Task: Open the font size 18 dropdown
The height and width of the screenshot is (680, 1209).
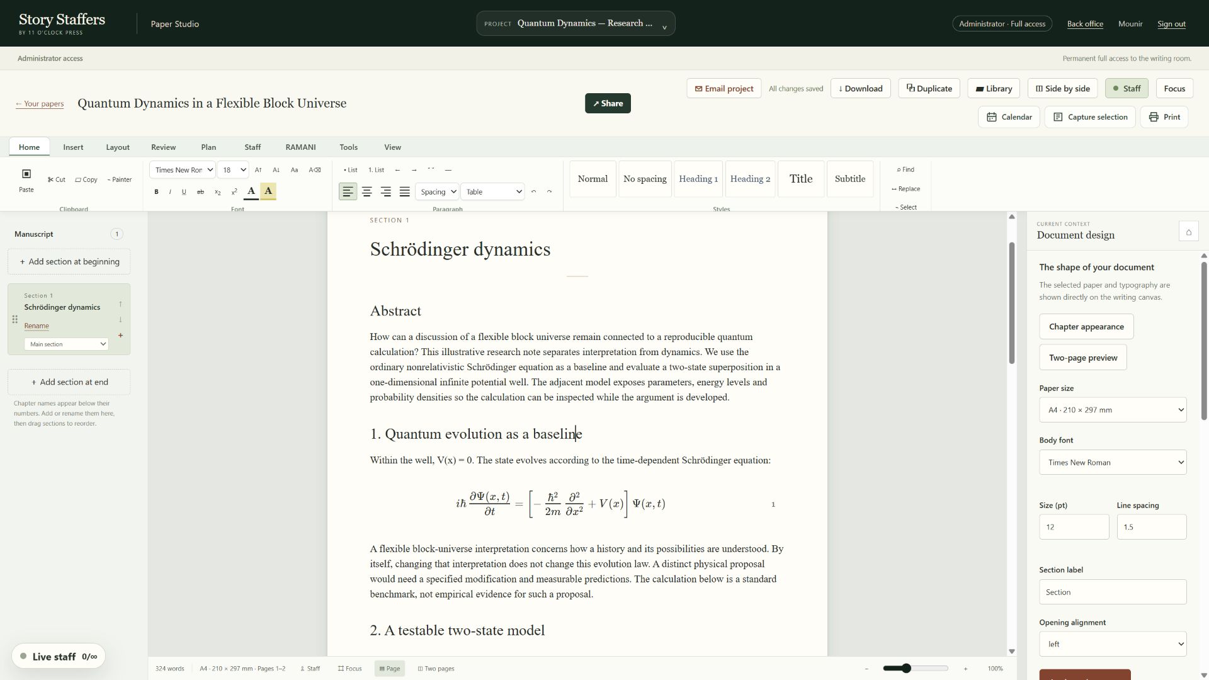Action: click(233, 170)
